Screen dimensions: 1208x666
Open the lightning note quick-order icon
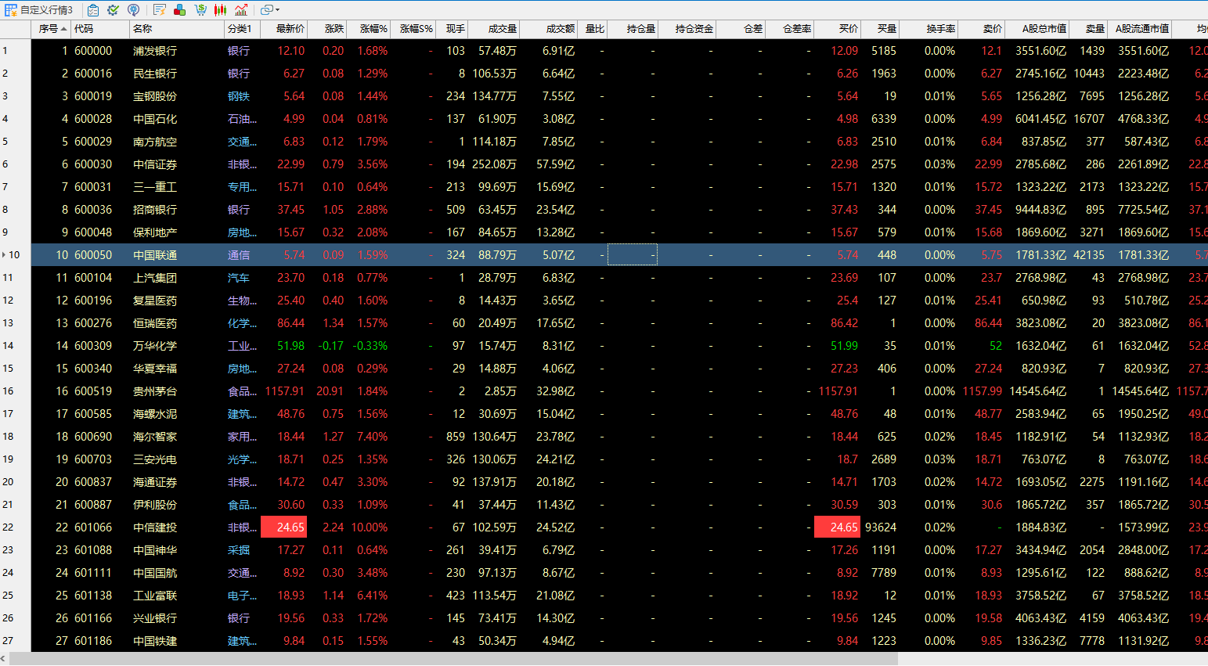(x=160, y=10)
